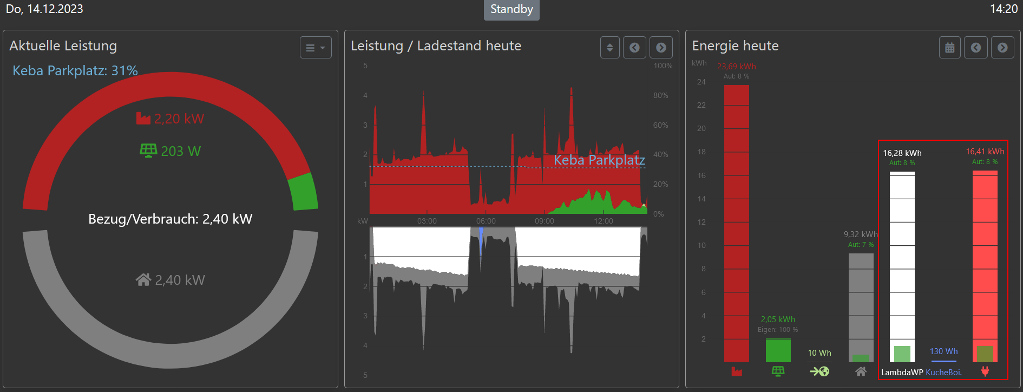Screen dimensions: 1023x392
Task: Click the green solar panel icon beside 203 W
Action: (148, 150)
